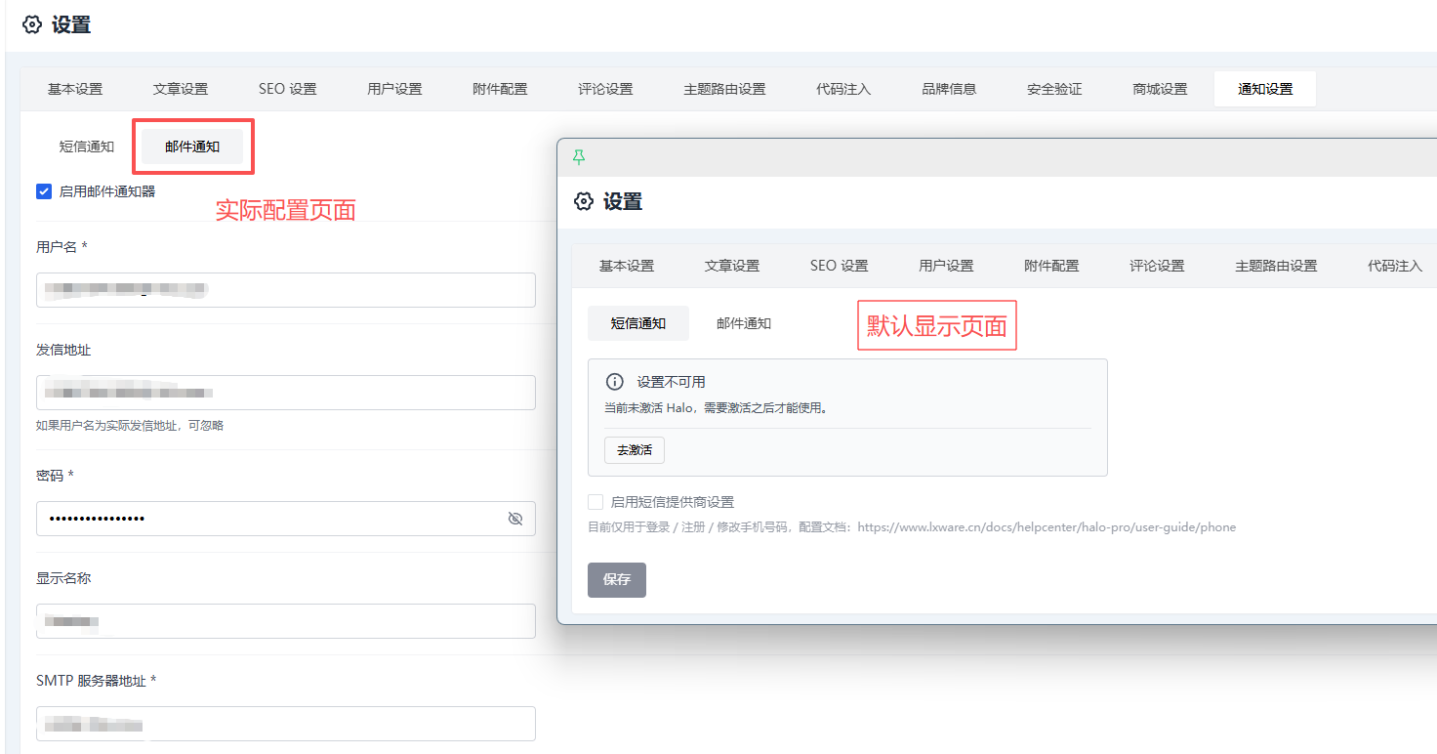Open the SEO 设置 tab in the floating window
1437x754 pixels.
tap(839, 266)
